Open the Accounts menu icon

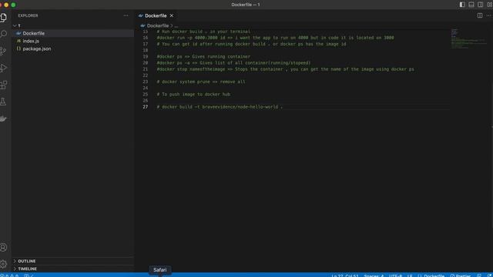[3, 248]
